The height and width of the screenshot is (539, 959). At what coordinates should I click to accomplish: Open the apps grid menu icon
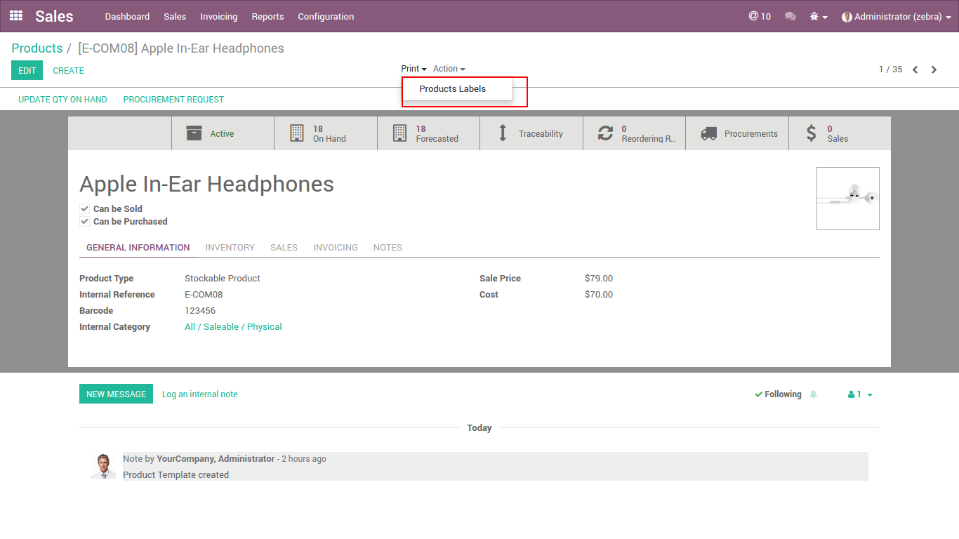click(15, 15)
